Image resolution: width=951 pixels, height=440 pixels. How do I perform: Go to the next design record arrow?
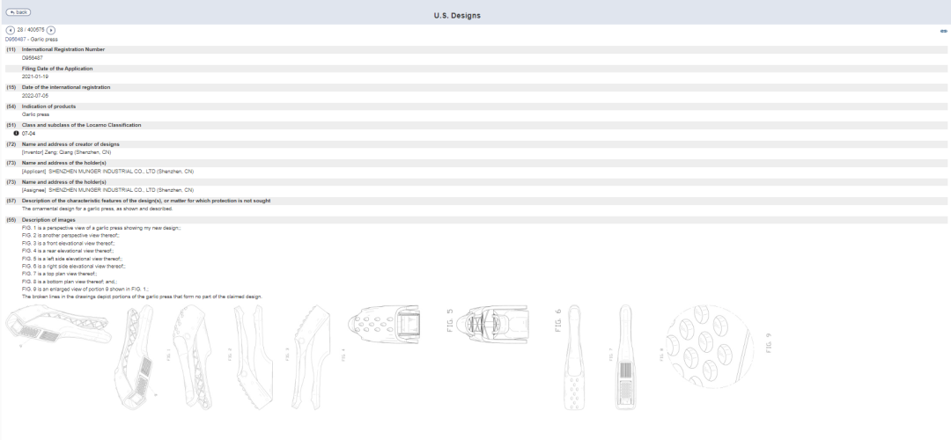point(51,30)
